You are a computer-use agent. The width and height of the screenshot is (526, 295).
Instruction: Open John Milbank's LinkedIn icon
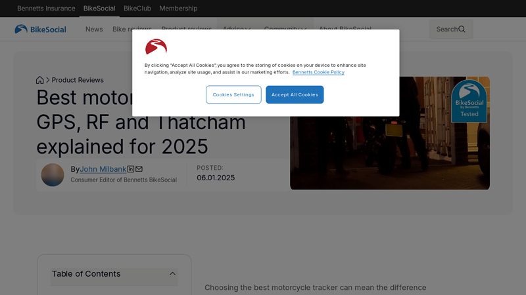click(131, 169)
